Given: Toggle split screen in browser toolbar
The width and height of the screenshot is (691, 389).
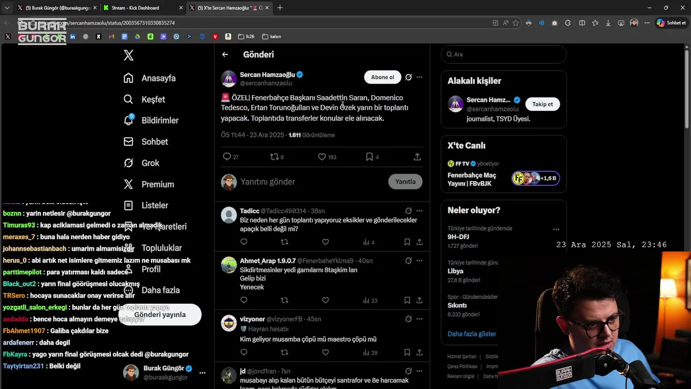Looking at the screenshot, I should pyautogui.click(x=582, y=23).
